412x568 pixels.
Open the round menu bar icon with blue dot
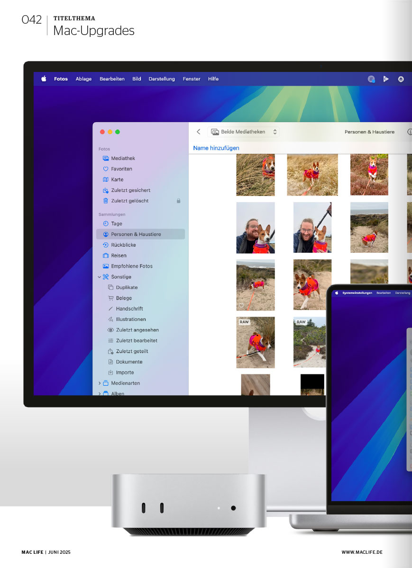pyautogui.click(x=371, y=79)
